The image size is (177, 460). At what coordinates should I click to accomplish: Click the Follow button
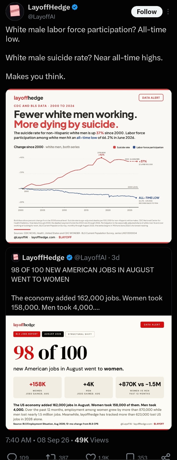(147, 12)
